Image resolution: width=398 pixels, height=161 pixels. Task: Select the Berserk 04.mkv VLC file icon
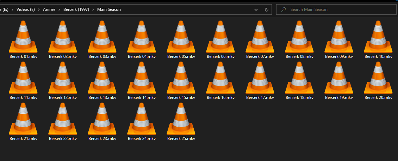pyautogui.click(x=142, y=37)
